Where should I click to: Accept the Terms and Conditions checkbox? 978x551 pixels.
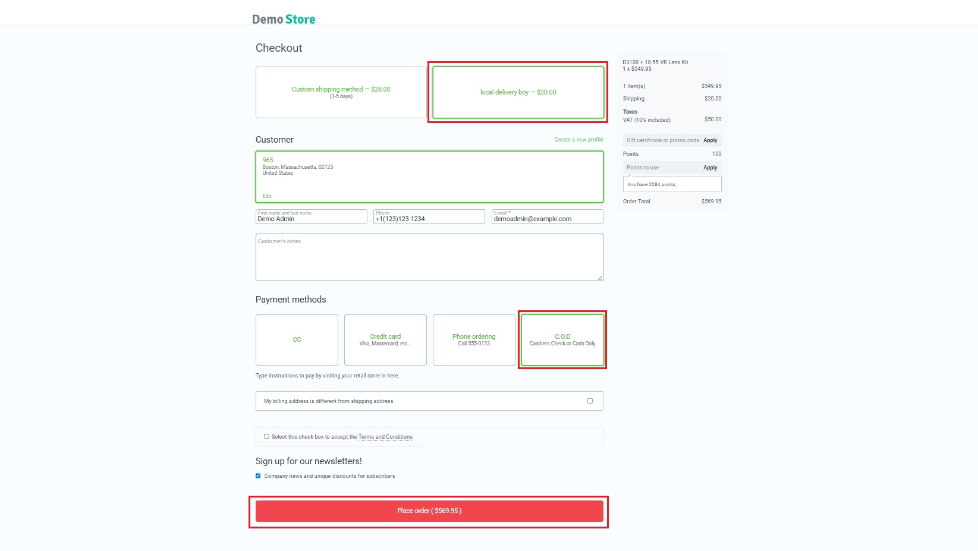pyautogui.click(x=266, y=436)
